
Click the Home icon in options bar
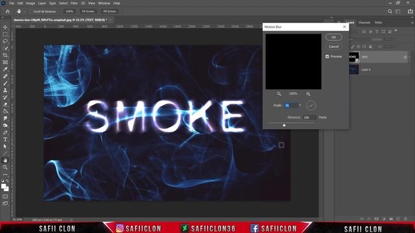pyautogui.click(x=8, y=12)
